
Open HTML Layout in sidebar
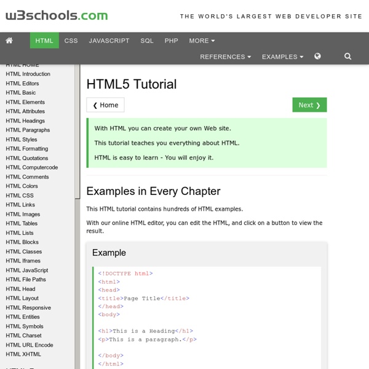coord(22,298)
